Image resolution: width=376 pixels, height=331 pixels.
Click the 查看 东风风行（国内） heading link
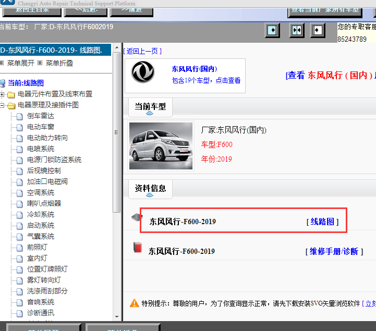point(331,75)
